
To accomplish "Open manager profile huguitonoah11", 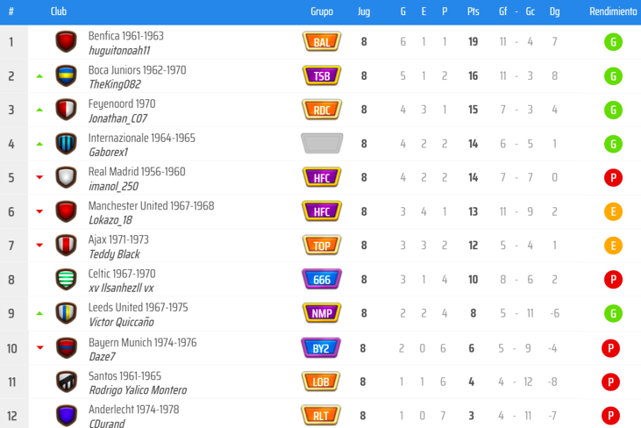I will 119,51.
